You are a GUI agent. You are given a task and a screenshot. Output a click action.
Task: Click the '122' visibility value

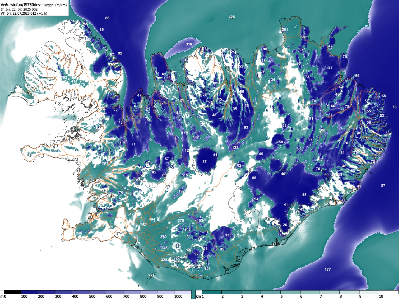point(235,148)
